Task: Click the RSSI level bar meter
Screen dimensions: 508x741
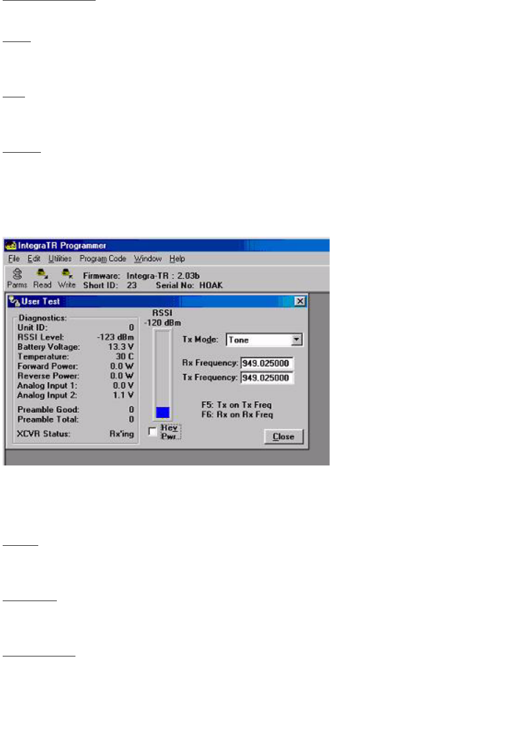Action: [163, 375]
